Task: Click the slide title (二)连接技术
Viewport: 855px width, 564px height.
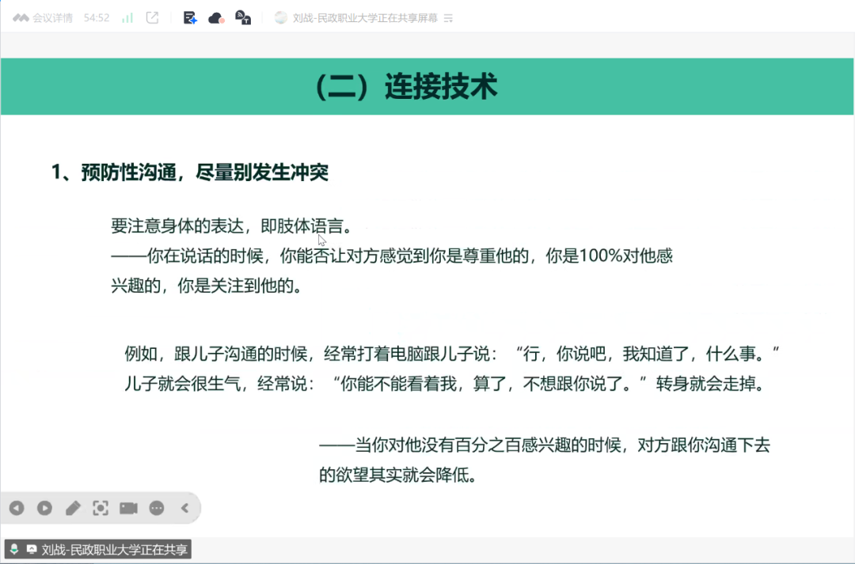Action: point(405,86)
